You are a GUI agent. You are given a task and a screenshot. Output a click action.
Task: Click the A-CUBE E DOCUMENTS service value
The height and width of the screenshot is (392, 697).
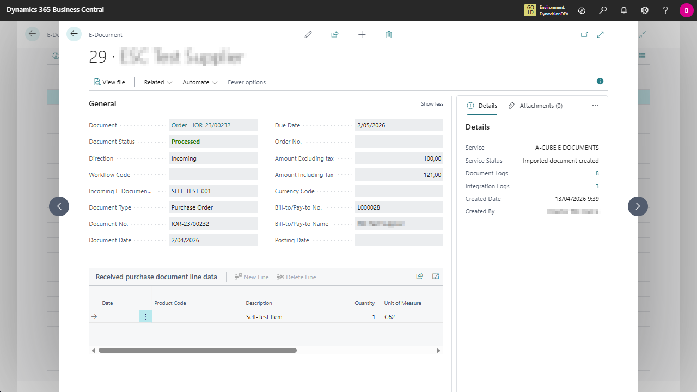pyautogui.click(x=567, y=148)
